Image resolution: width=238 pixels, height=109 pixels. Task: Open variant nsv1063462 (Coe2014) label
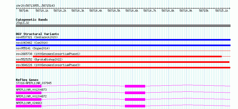point(32,43)
